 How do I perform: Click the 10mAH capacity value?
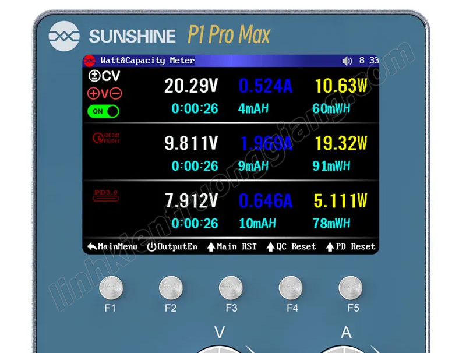pos(257,224)
